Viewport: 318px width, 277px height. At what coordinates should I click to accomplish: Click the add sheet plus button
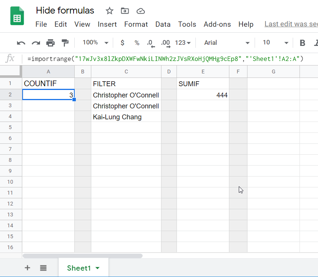28,268
